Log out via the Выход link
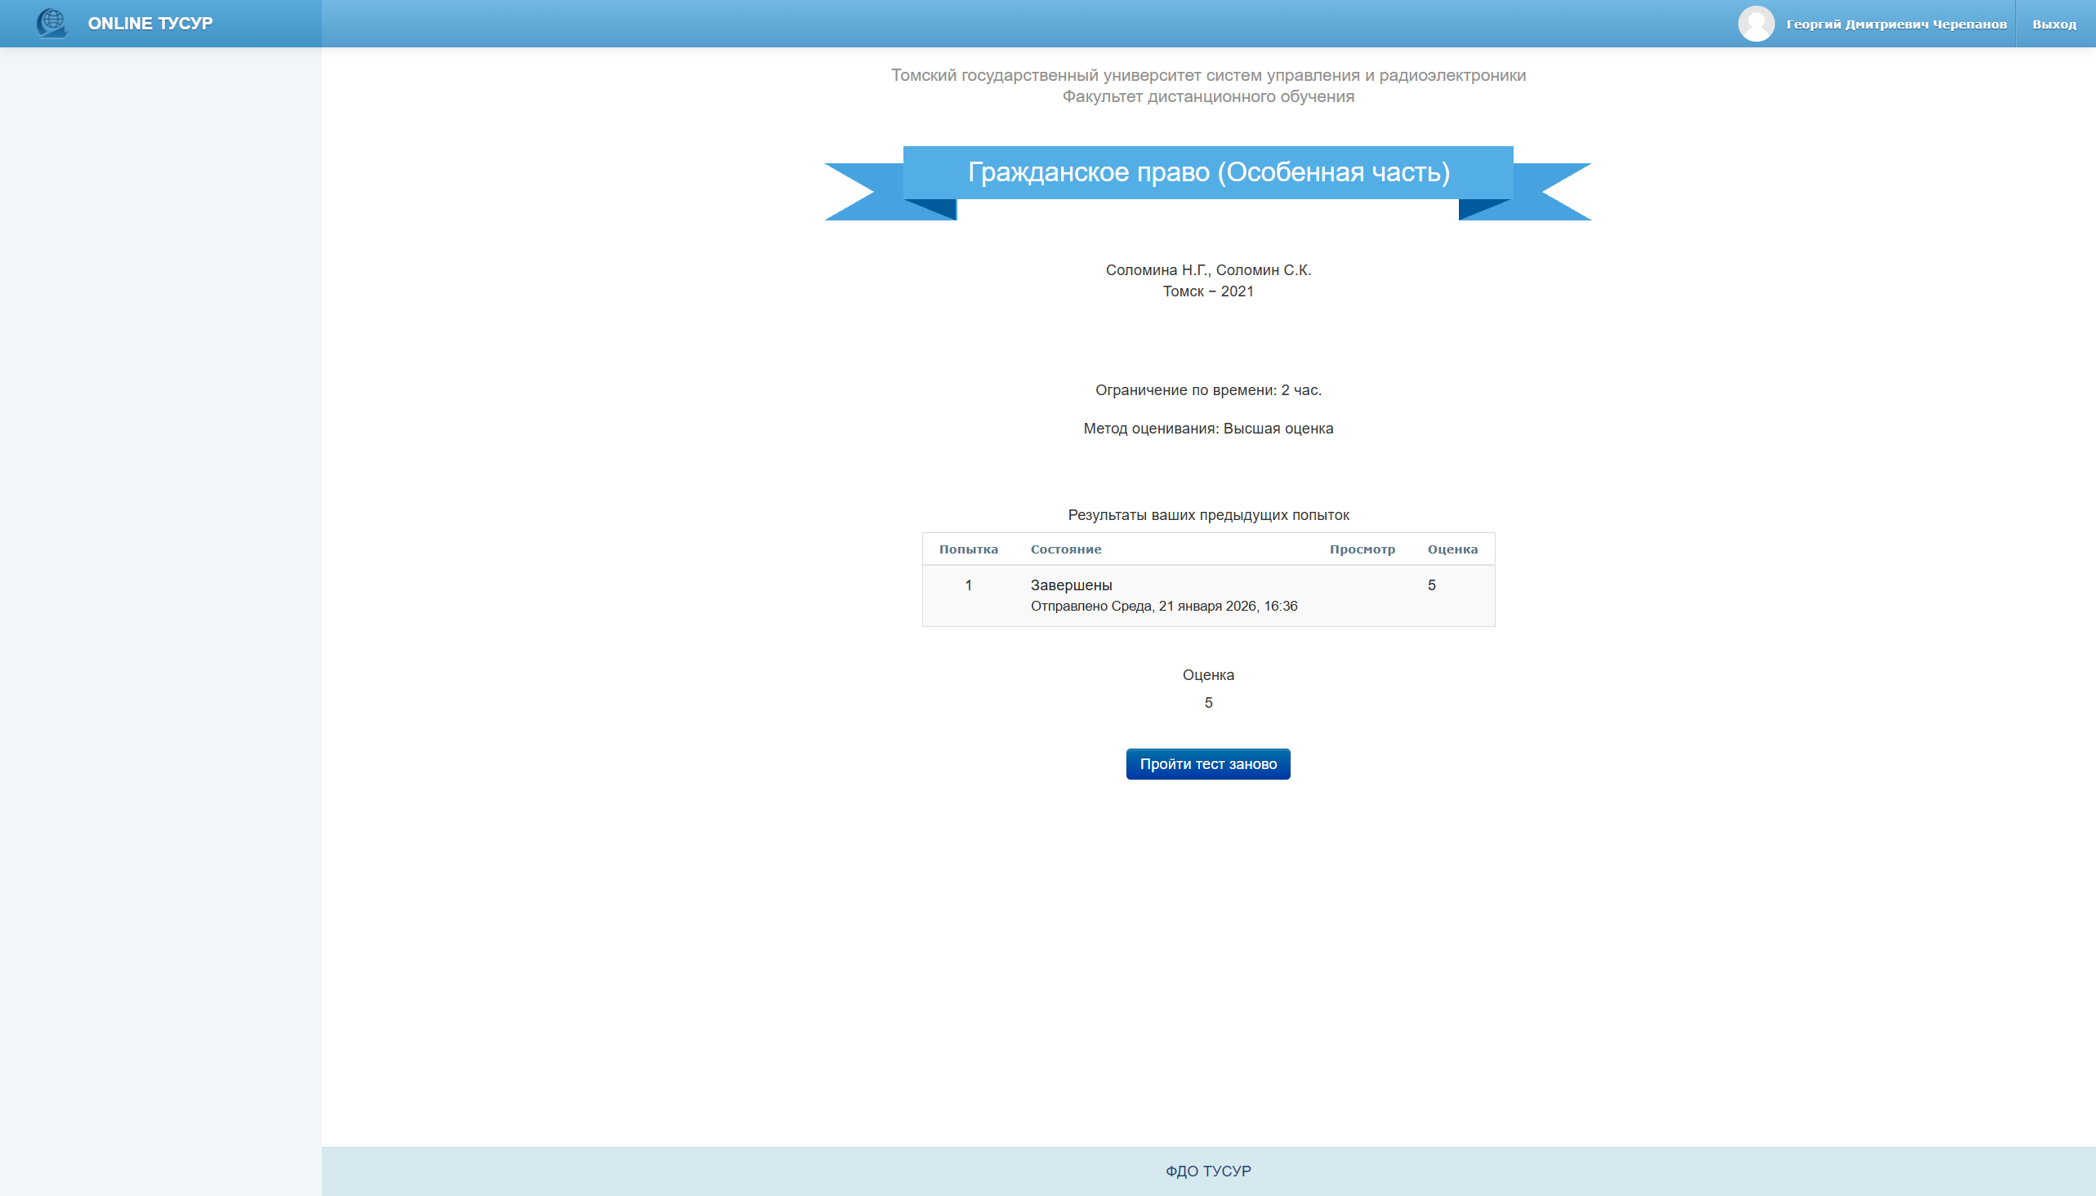Image resolution: width=2096 pixels, height=1196 pixels. (2054, 24)
